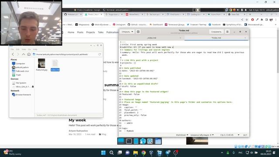Open the editor hamburger menu
The image size is (279, 157).
pyautogui.click(x=227, y=32)
